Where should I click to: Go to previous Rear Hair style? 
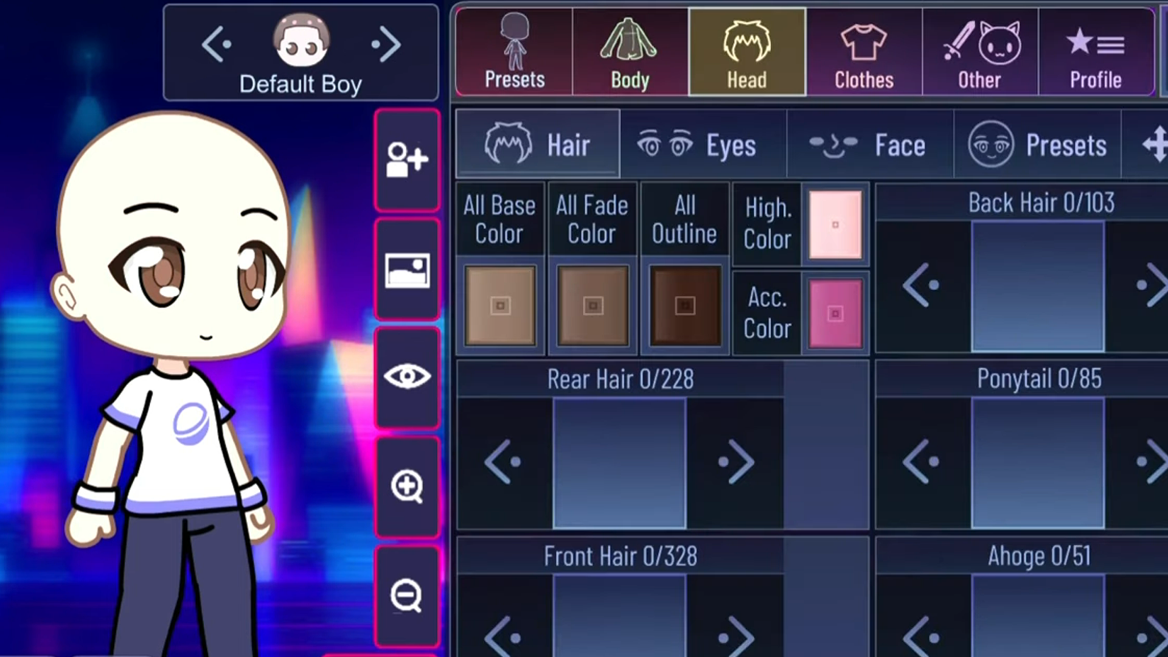[502, 462]
